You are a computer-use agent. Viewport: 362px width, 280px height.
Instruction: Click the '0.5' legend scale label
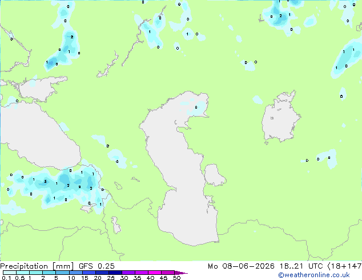point(20,278)
